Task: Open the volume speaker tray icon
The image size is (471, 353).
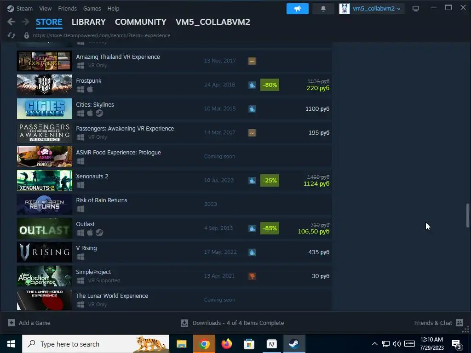Action: click(396, 344)
